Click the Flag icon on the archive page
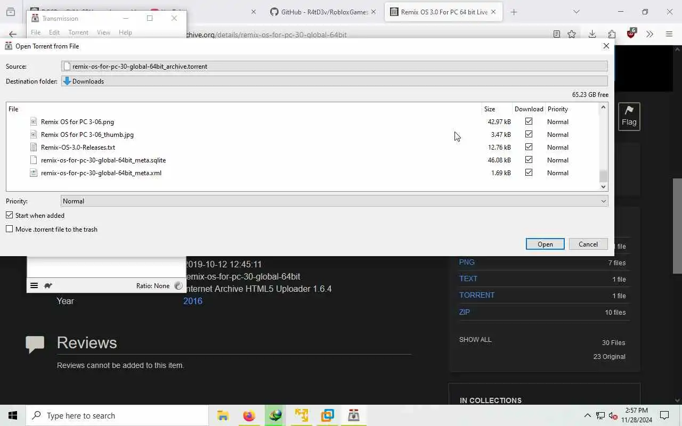This screenshot has width=682, height=426. (x=629, y=116)
